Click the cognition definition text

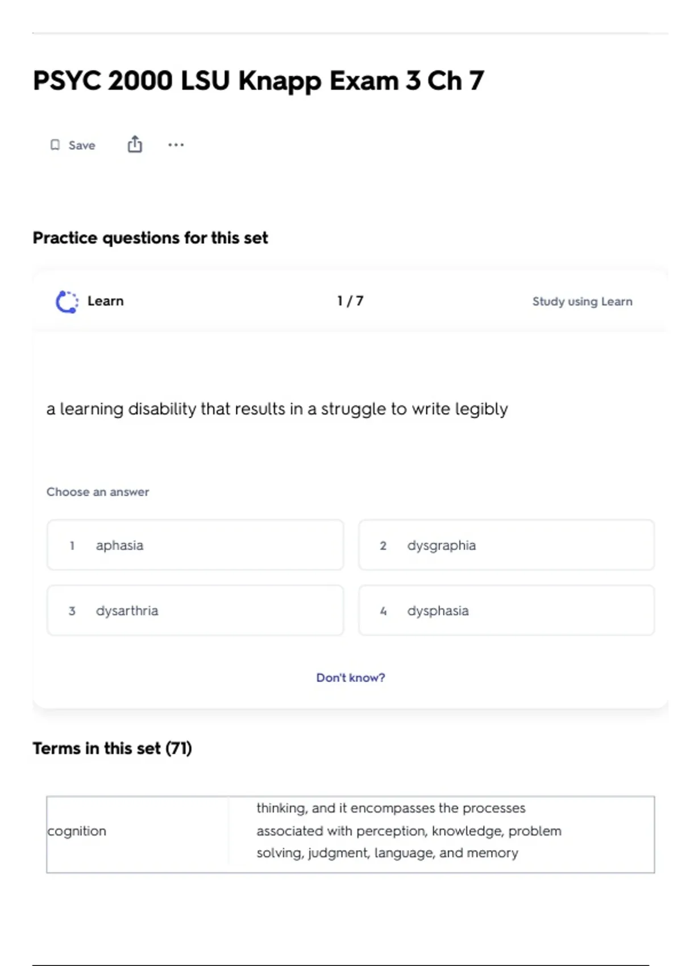click(408, 831)
